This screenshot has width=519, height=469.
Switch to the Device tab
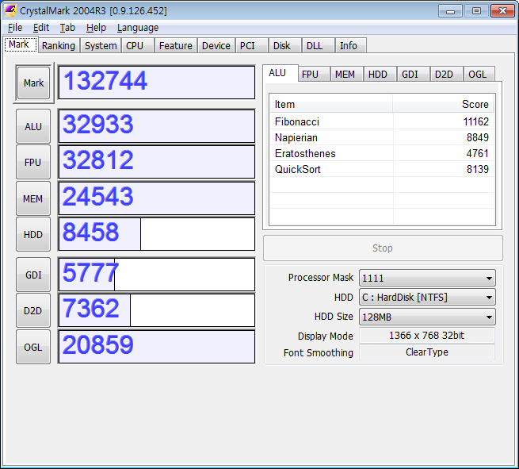(216, 45)
